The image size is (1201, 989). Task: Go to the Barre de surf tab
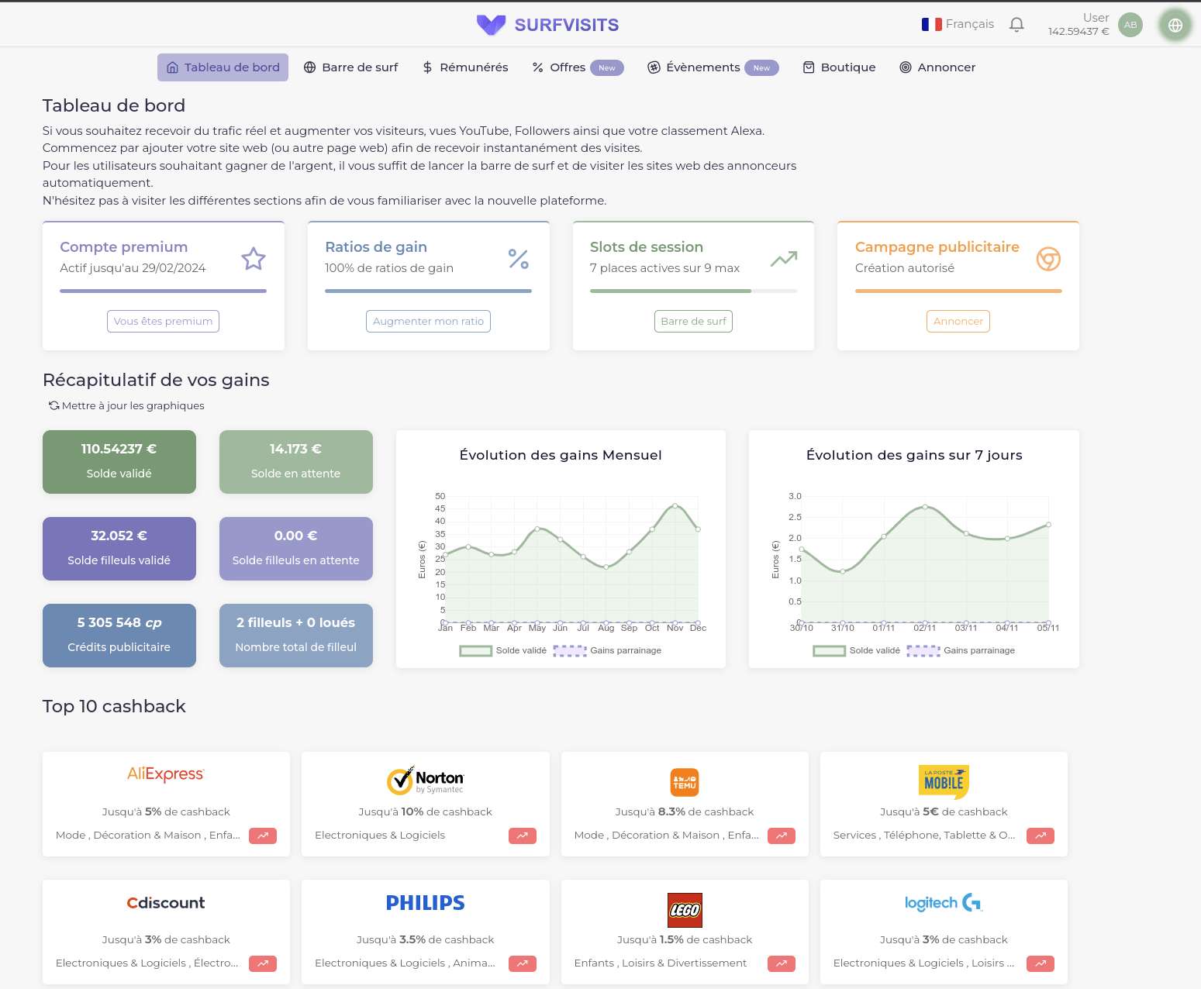point(351,67)
